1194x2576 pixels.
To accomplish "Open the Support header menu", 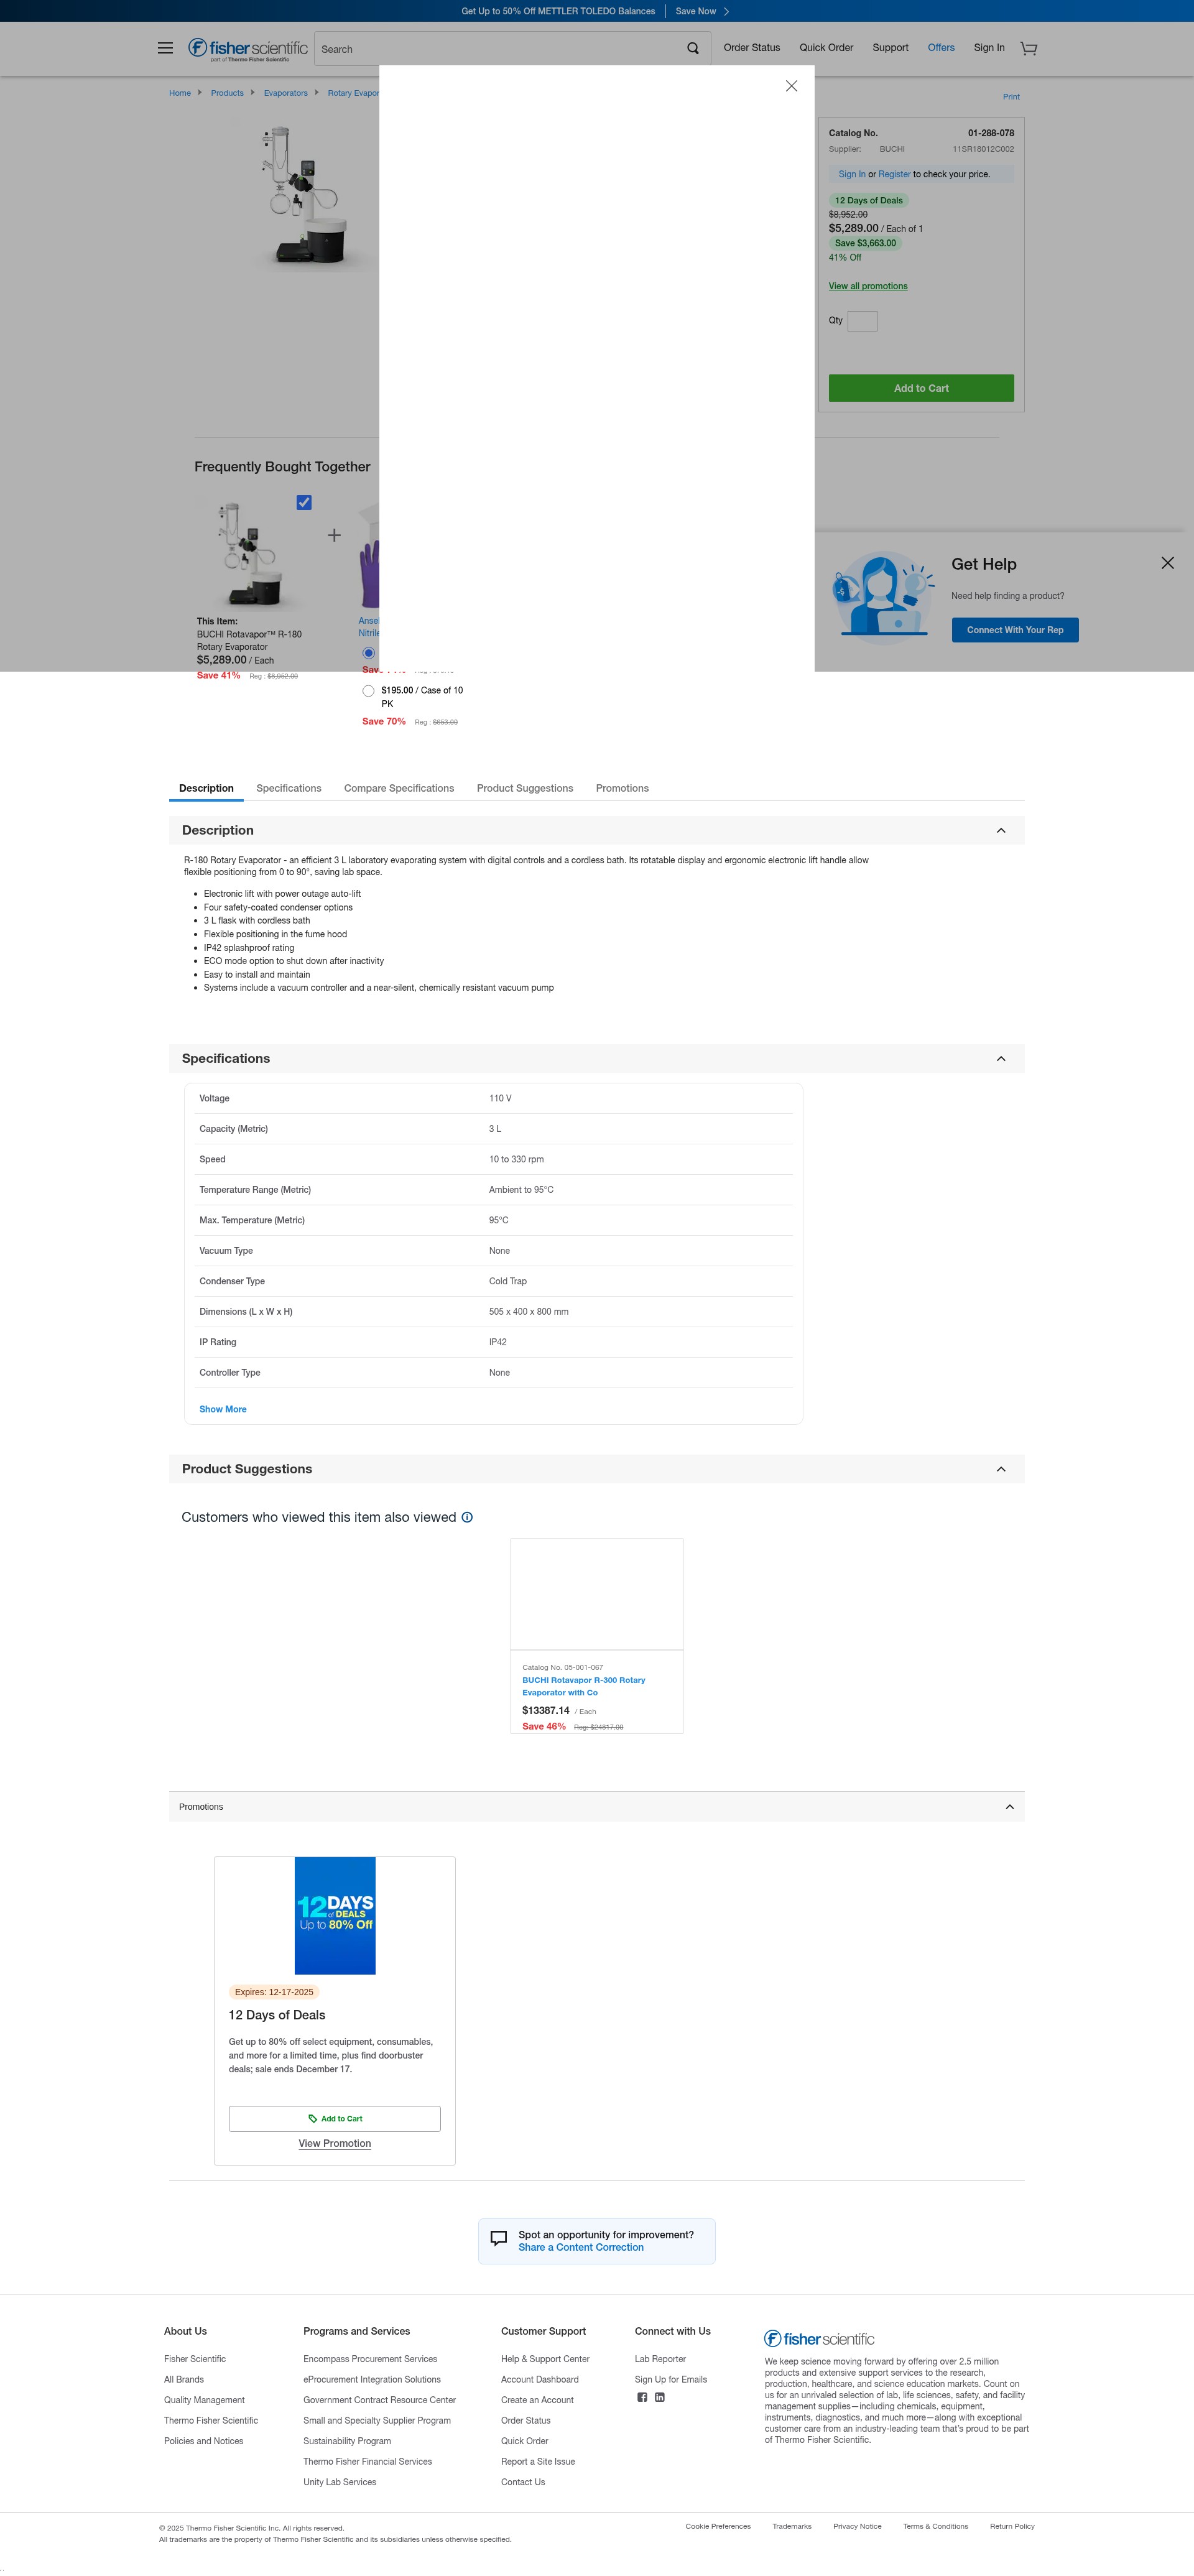I will (x=890, y=48).
